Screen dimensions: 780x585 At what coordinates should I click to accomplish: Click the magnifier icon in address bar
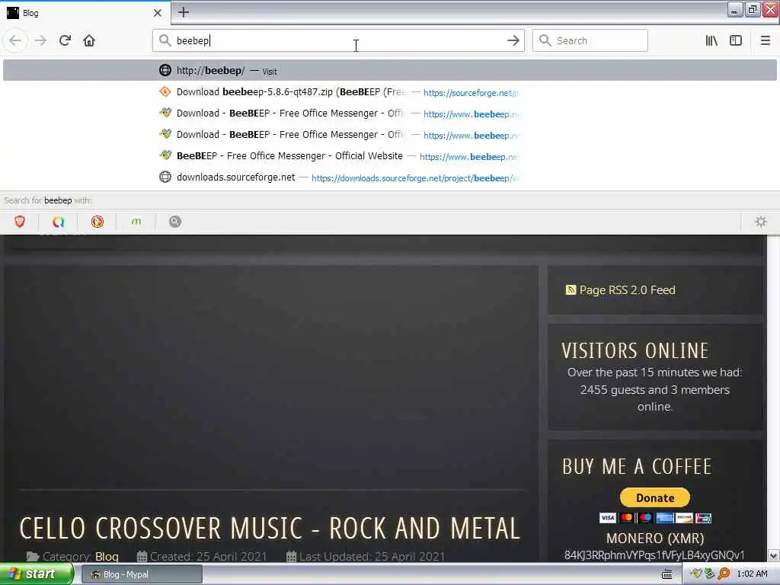pyautogui.click(x=165, y=40)
